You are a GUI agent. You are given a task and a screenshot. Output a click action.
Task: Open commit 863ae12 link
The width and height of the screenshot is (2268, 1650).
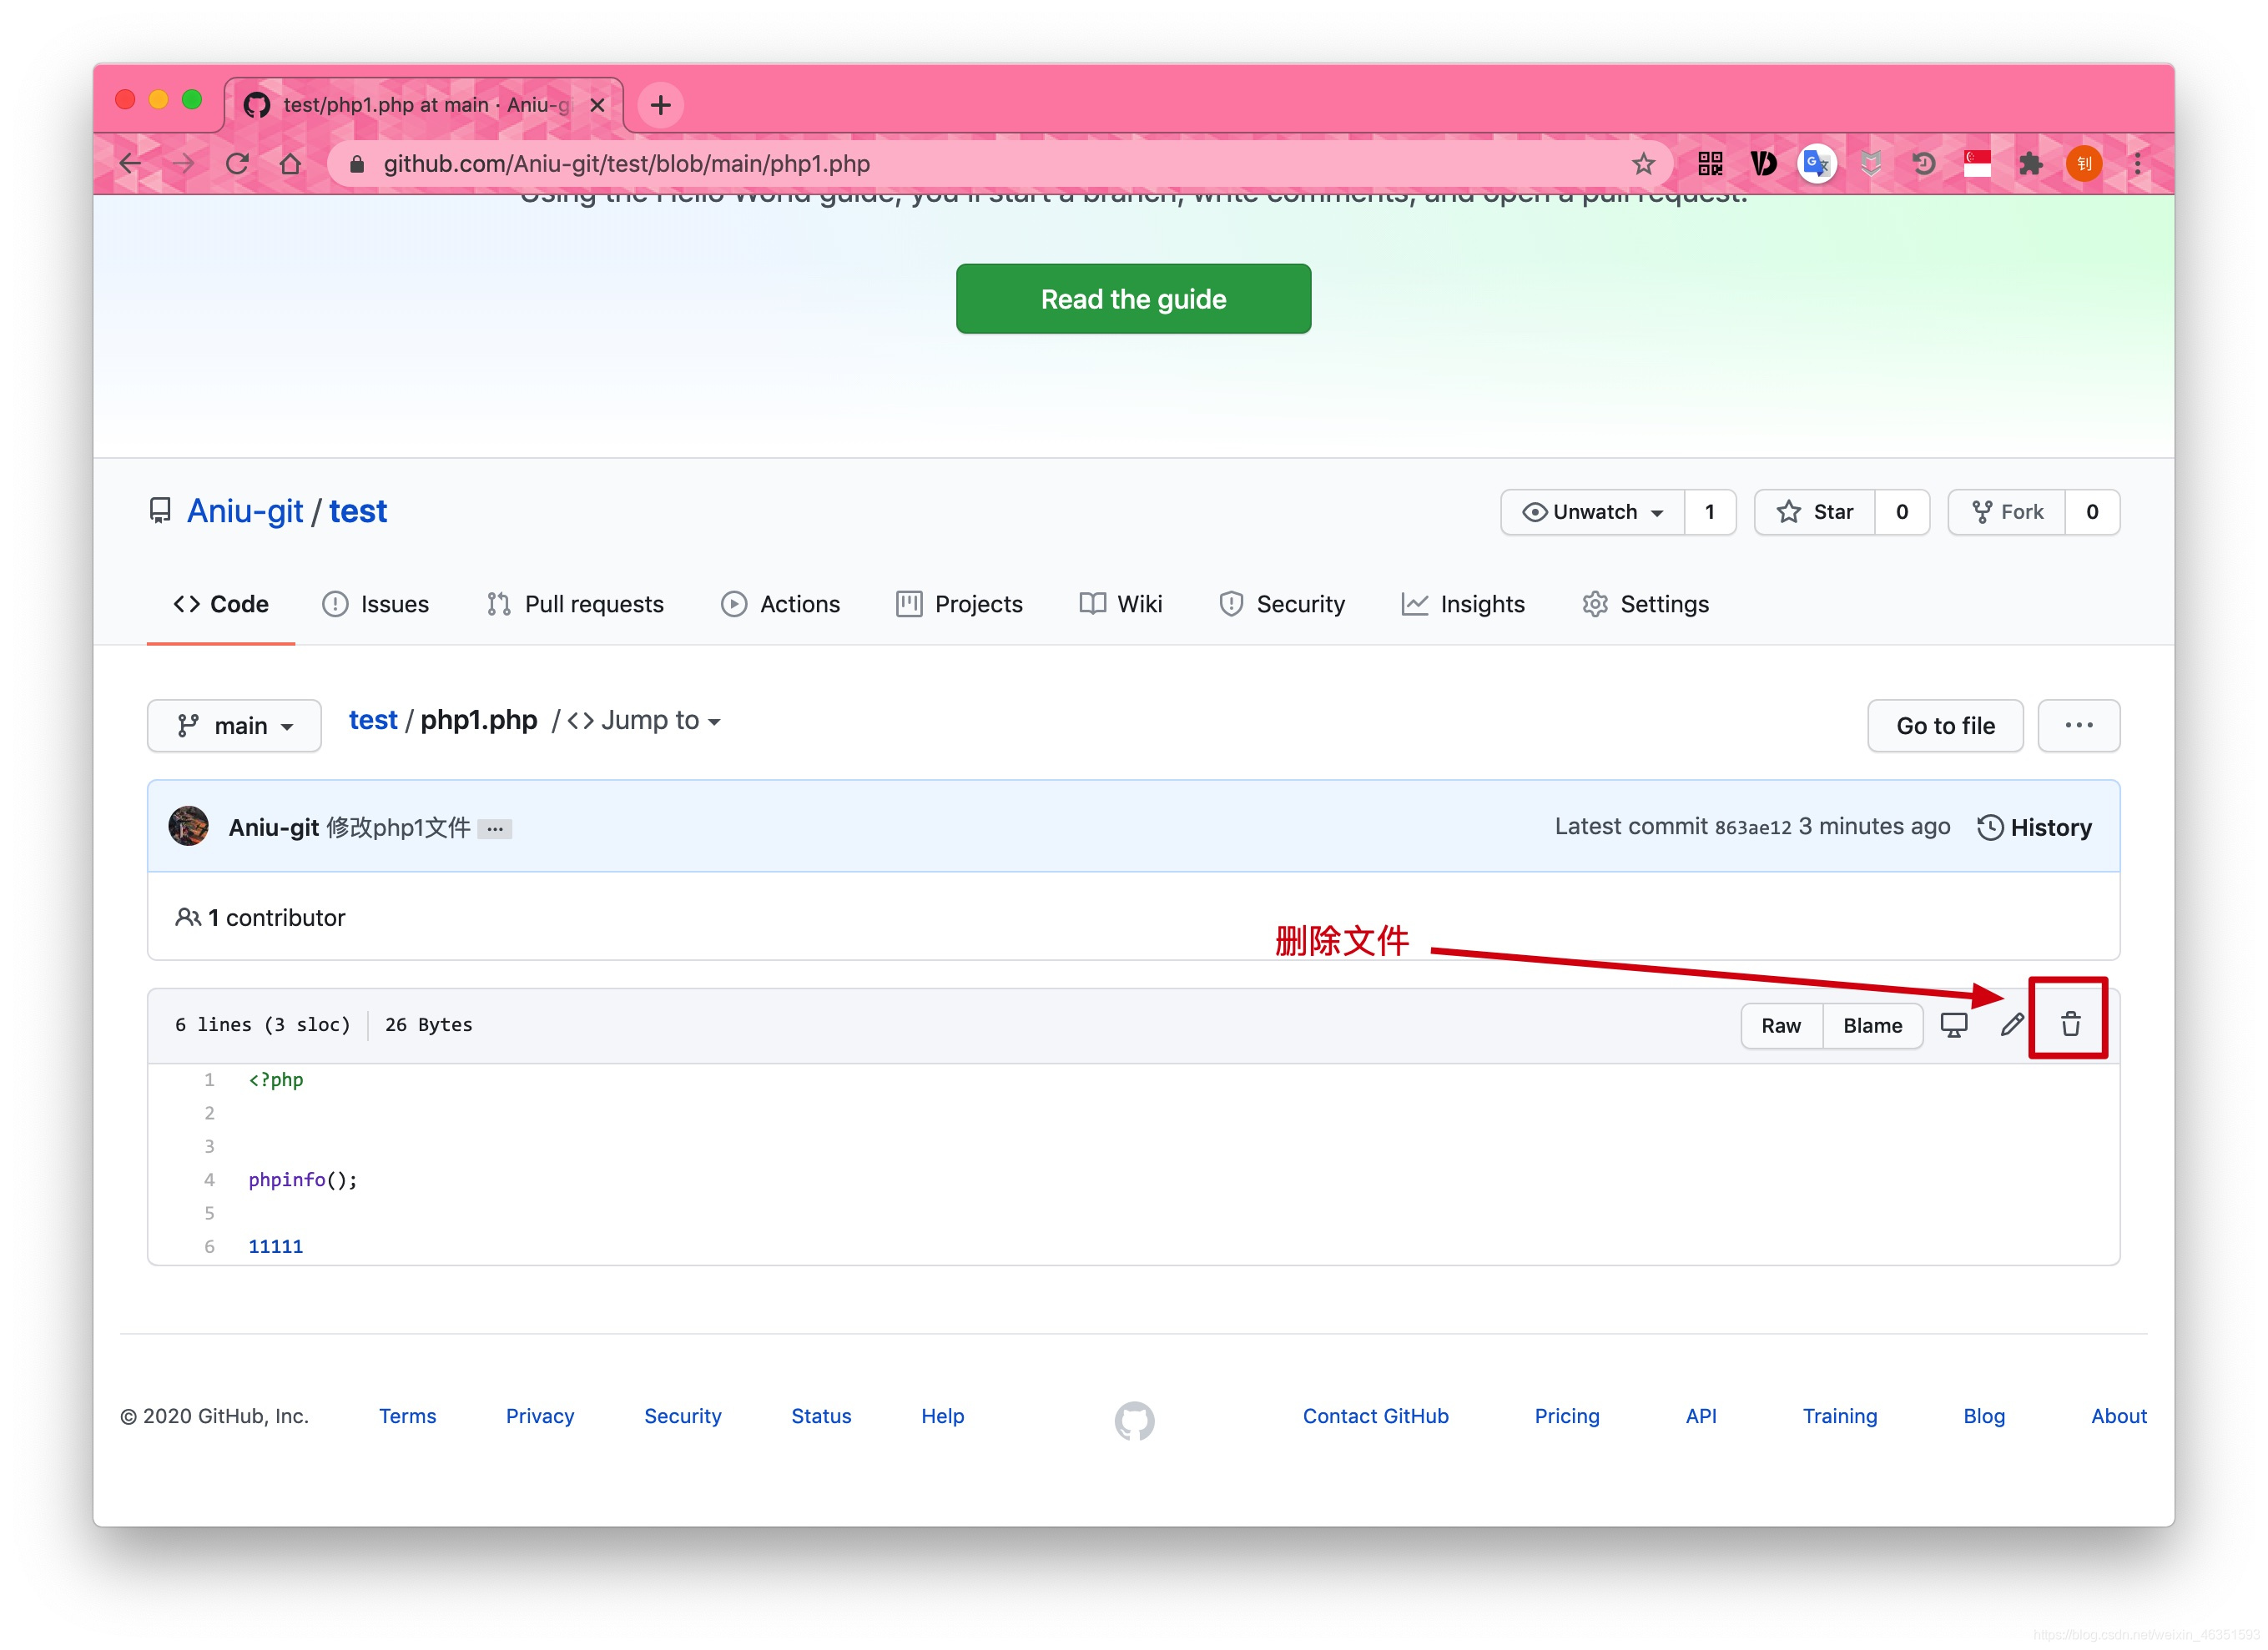(x=1753, y=828)
